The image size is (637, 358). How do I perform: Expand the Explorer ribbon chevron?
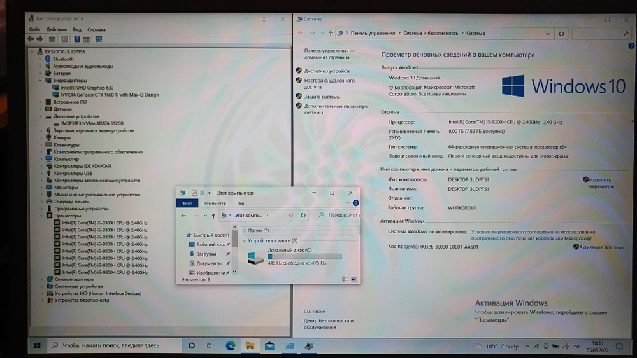347,203
